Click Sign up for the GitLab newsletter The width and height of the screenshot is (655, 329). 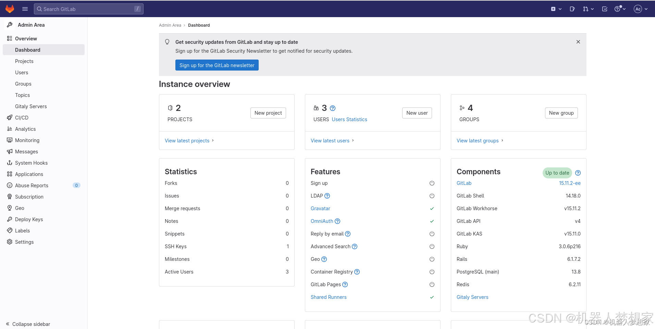(x=217, y=65)
